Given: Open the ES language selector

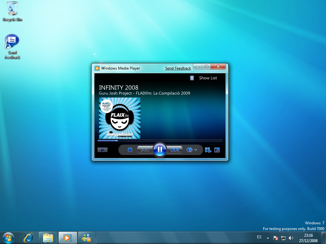Looking at the screenshot, I should point(259,237).
